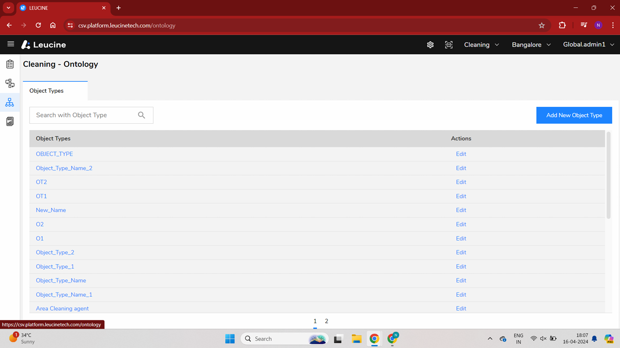The height and width of the screenshot is (348, 620).
Task: Click the calculator icon in sidebar
Action: pos(10,122)
